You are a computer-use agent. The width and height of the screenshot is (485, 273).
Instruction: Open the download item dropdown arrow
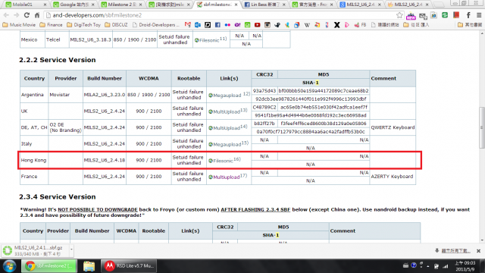coord(71,250)
